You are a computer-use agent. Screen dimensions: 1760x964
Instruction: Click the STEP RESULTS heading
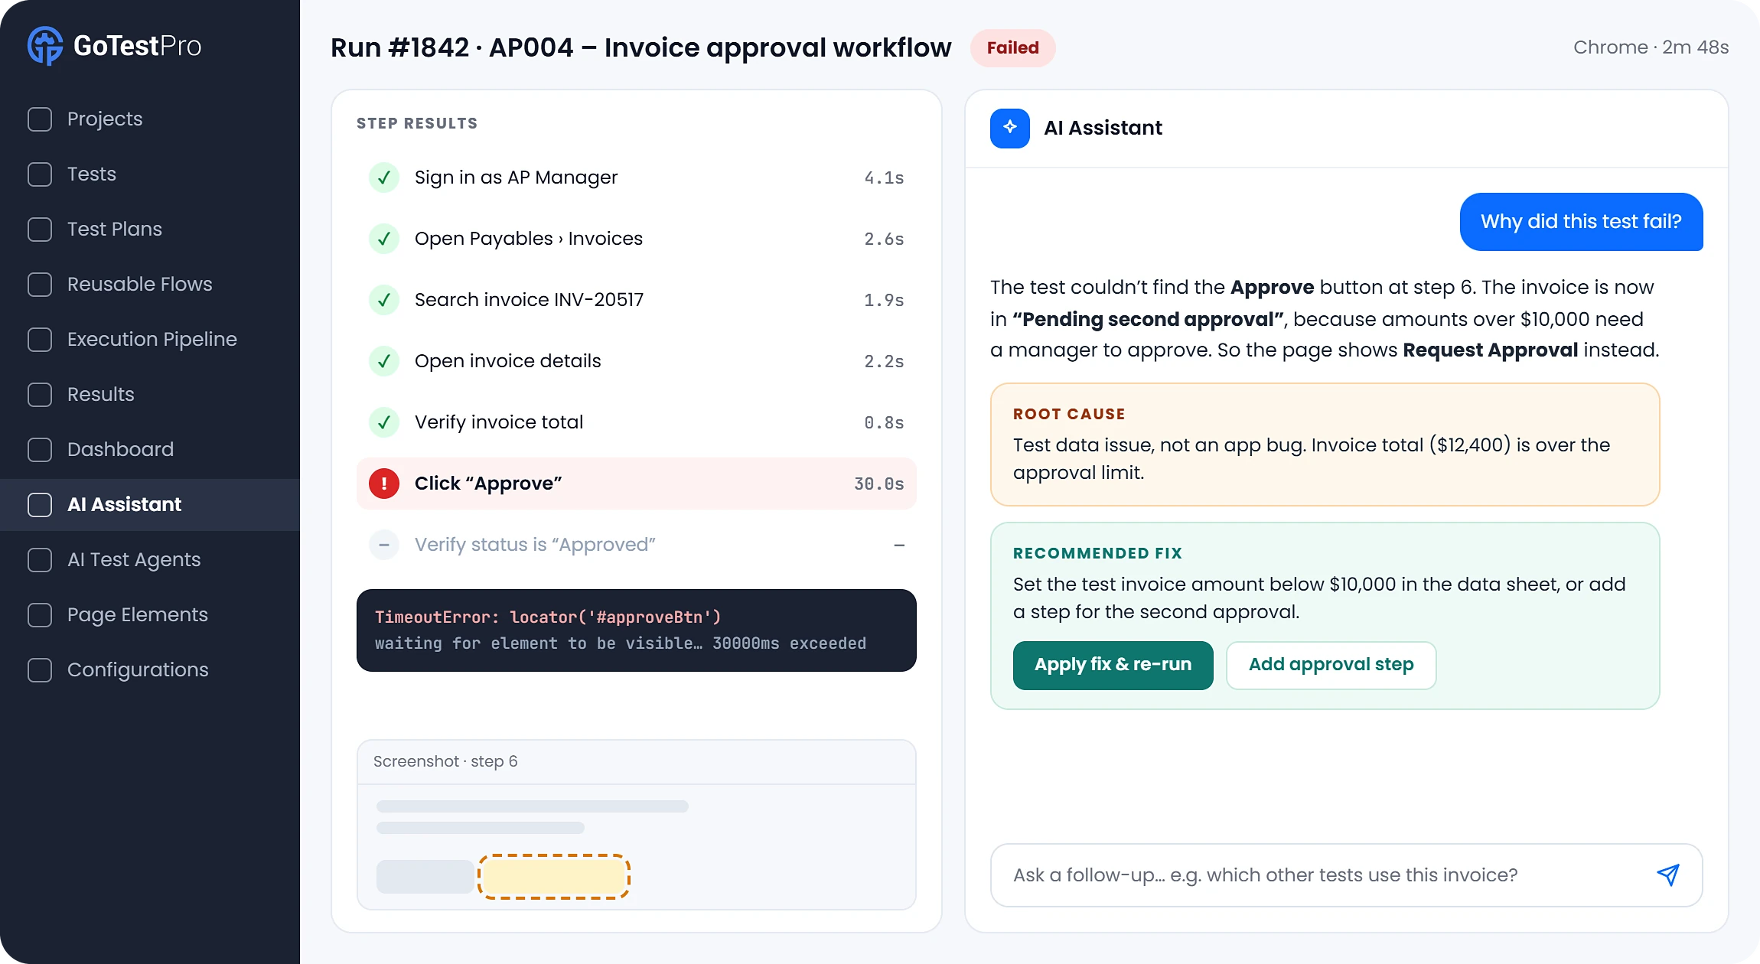click(417, 123)
